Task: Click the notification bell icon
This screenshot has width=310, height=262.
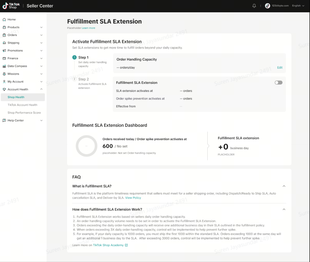Action: point(254,6)
